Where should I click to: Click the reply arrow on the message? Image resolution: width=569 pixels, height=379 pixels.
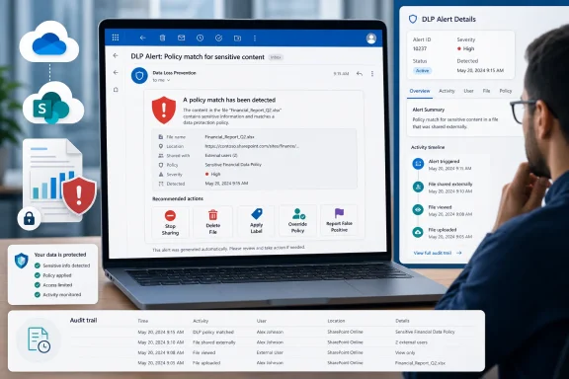(360, 74)
